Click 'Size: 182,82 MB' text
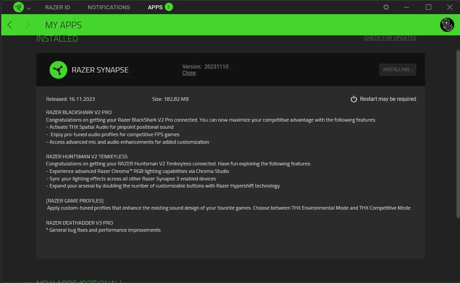The height and width of the screenshot is (283, 460). (170, 99)
